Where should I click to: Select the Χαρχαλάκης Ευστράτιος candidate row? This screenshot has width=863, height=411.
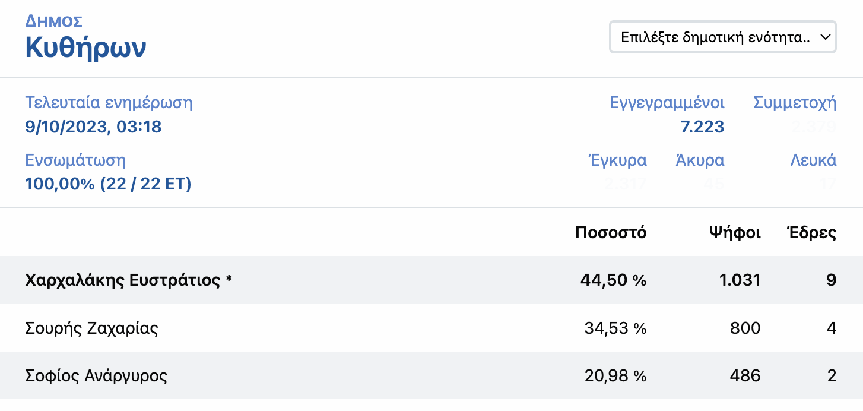pyautogui.click(x=128, y=280)
